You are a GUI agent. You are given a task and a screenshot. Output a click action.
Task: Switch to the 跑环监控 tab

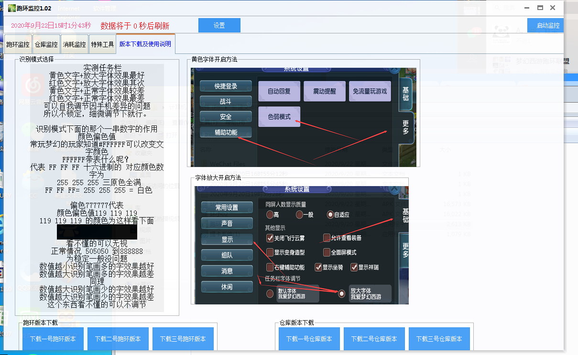18,44
